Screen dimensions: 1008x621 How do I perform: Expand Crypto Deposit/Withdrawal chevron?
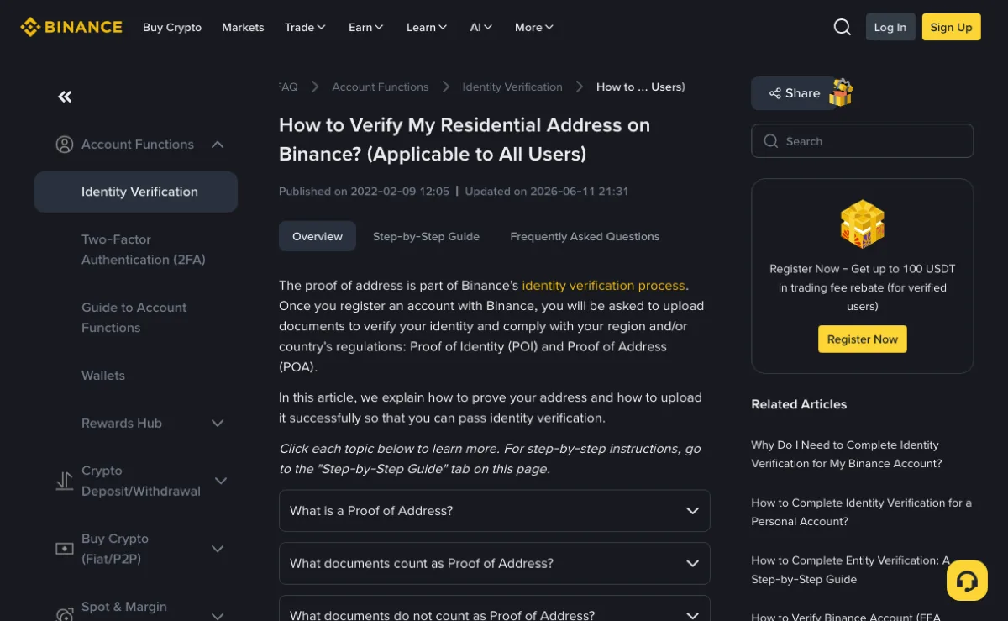[221, 481]
